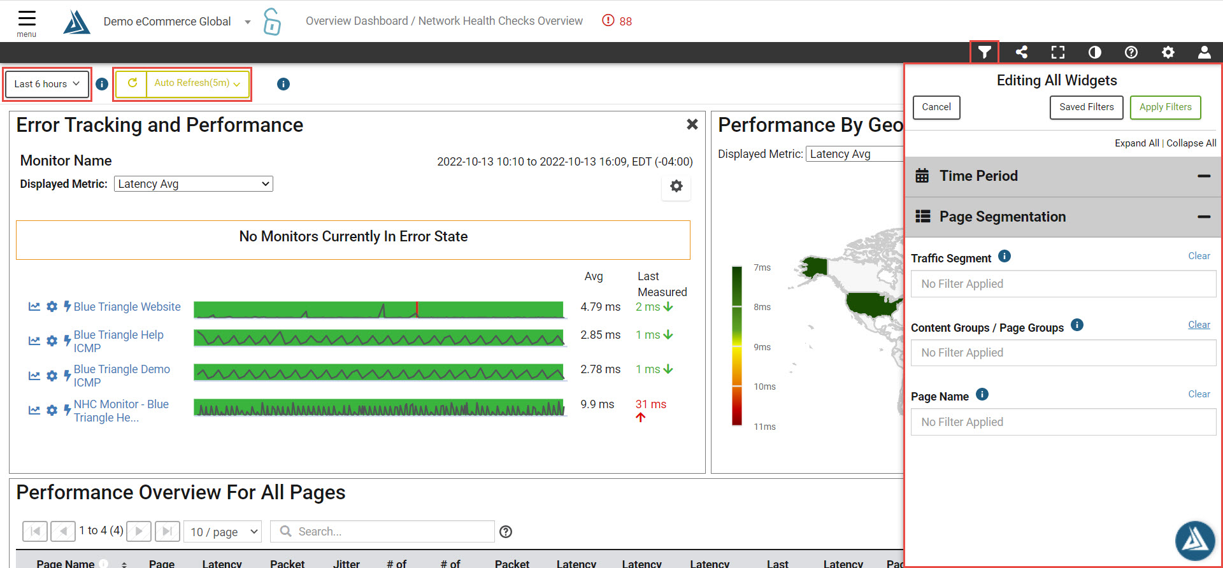Click the NHC Monitor sparkline chart
This screenshot has width=1223, height=568.
pyautogui.click(x=379, y=408)
